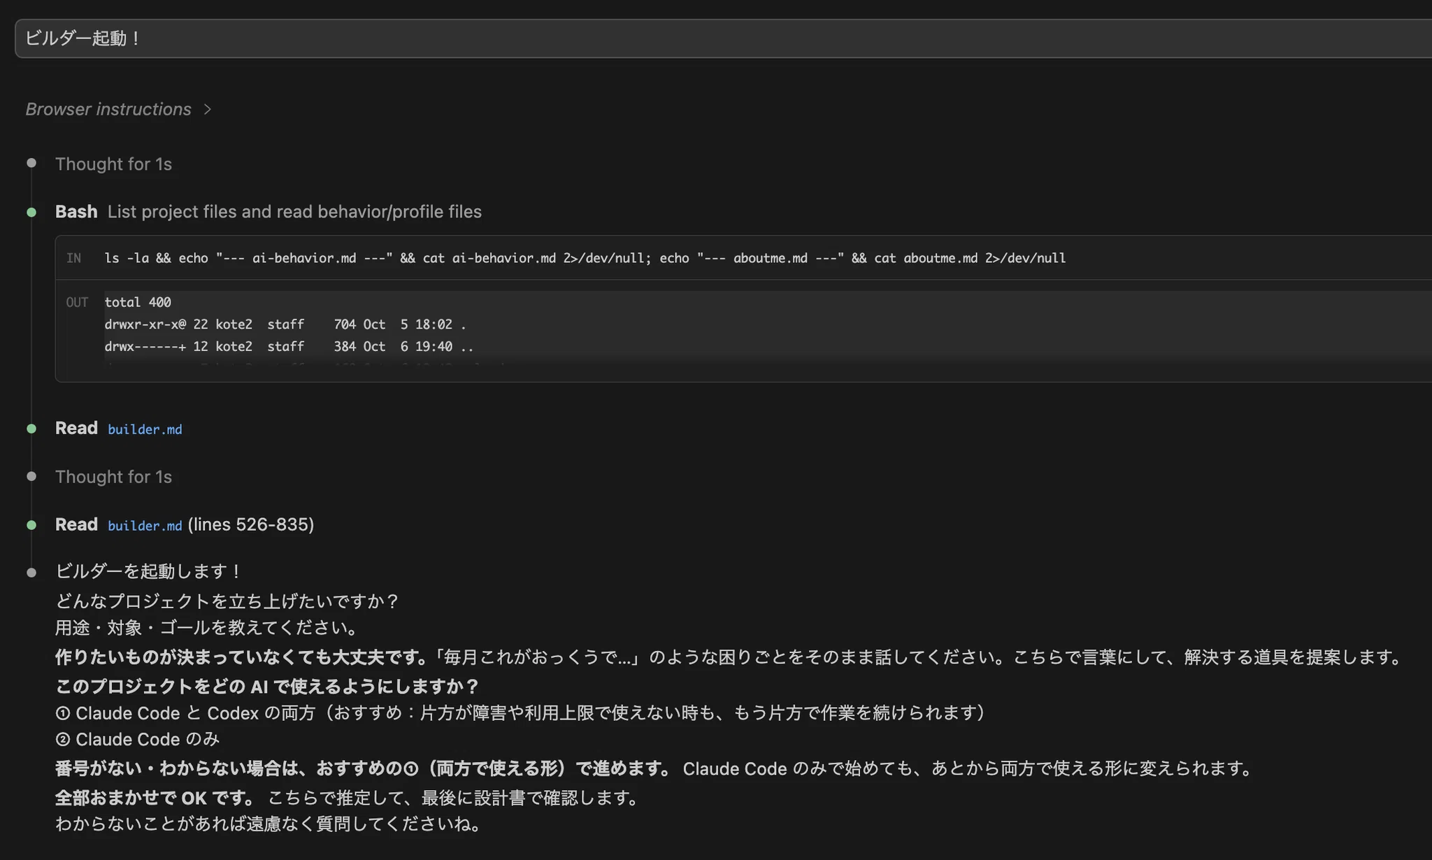This screenshot has width=1432, height=860.
Task: Open the Bash List project files step
Action: 268,212
